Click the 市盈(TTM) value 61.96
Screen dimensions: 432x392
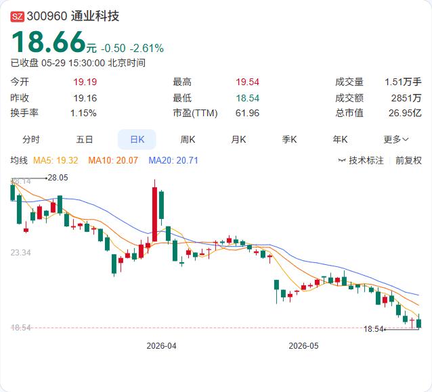(x=247, y=113)
